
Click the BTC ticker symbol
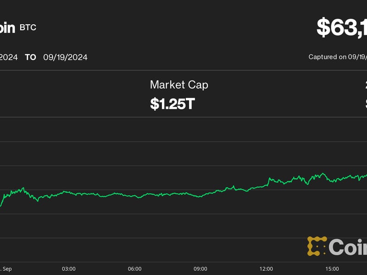click(x=28, y=27)
